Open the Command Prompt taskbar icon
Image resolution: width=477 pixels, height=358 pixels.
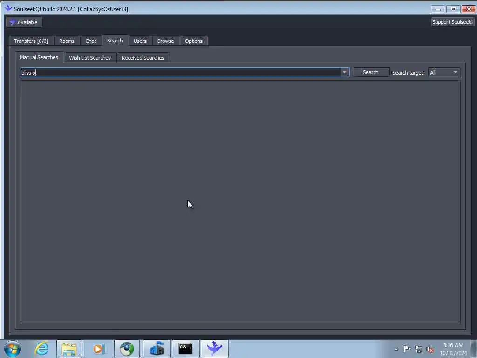click(185, 349)
